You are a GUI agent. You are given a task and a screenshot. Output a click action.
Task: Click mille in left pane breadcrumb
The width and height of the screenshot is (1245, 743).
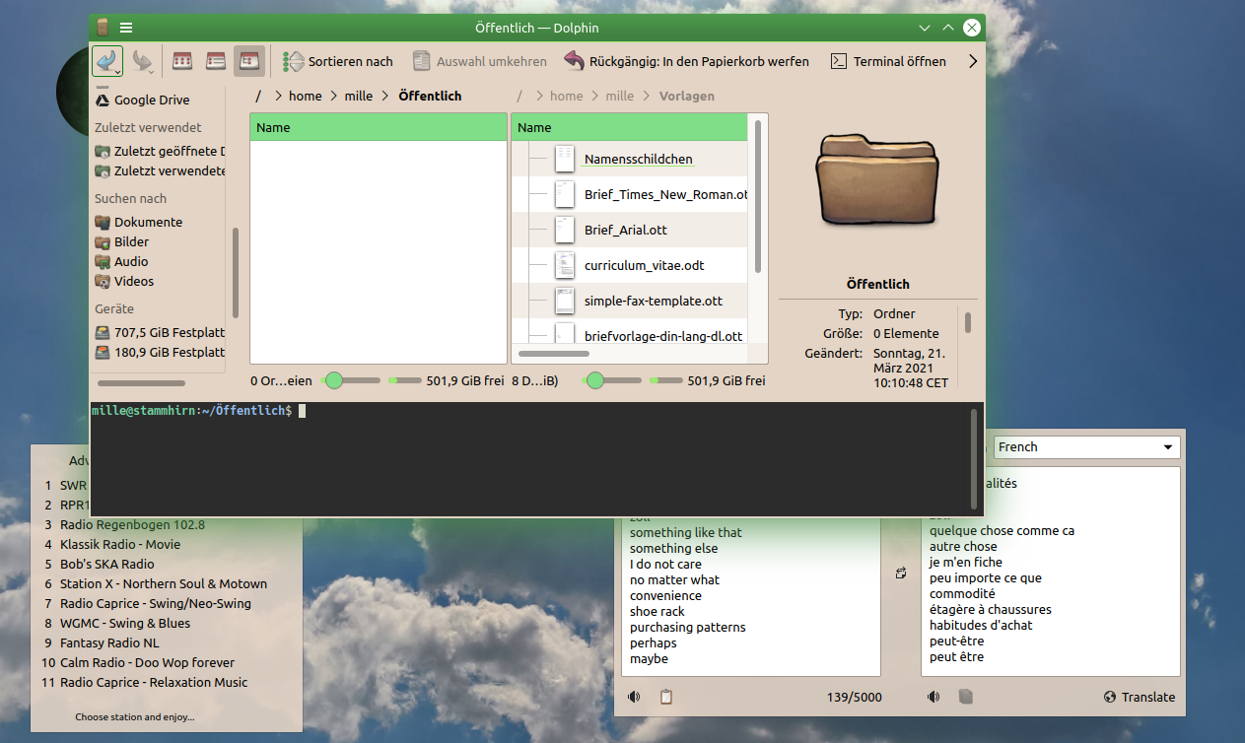coord(359,96)
